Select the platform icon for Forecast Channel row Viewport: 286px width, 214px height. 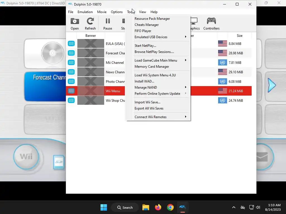(71, 53)
